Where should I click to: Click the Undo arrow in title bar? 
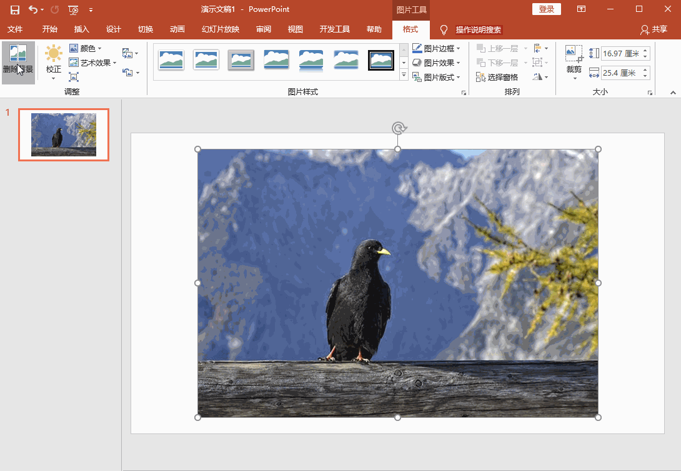click(33, 9)
